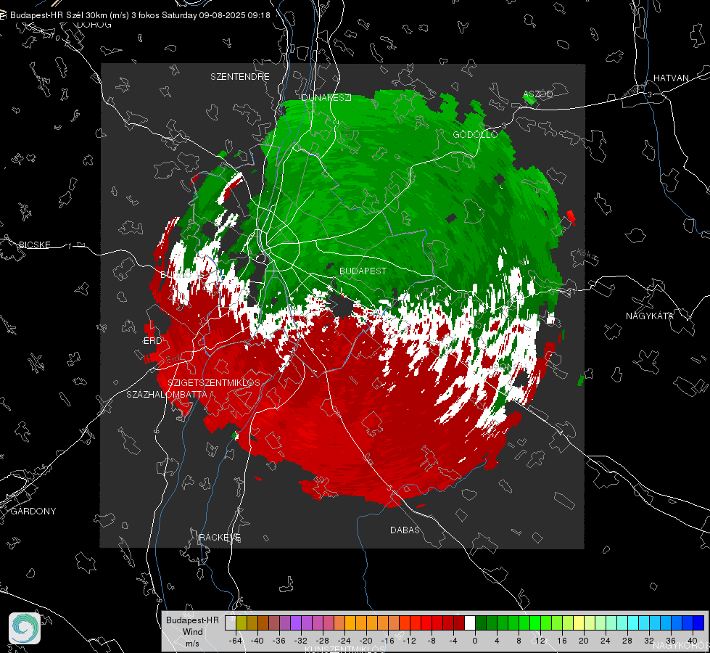The image size is (710, 653).
Task: Click the light gray first swatch of legend
Action: [230, 623]
